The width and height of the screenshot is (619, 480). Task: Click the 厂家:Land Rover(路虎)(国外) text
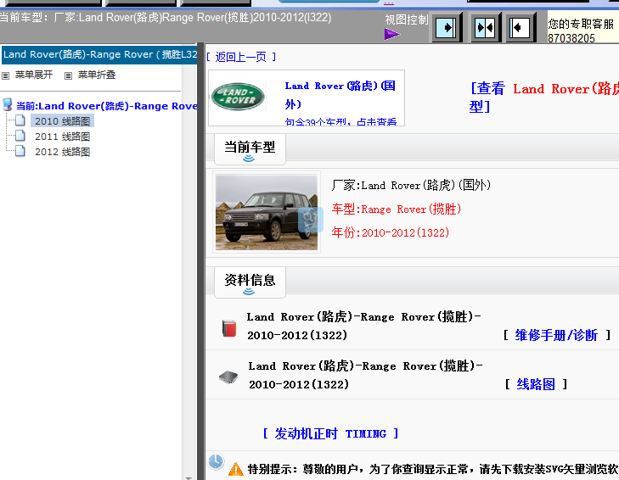click(411, 186)
